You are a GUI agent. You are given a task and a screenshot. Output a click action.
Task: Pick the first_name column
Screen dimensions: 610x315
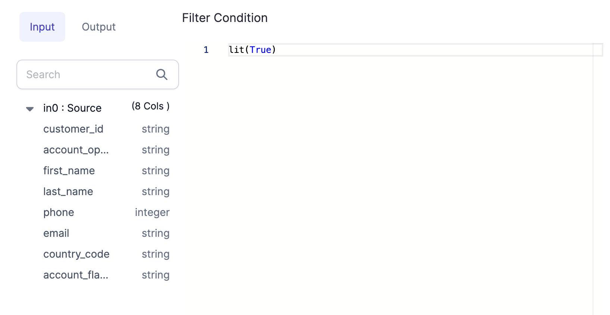(69, 171)
